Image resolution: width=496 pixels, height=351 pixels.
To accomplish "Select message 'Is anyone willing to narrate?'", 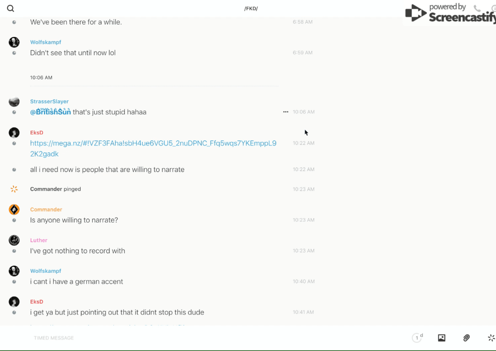I will pos(74,220).
